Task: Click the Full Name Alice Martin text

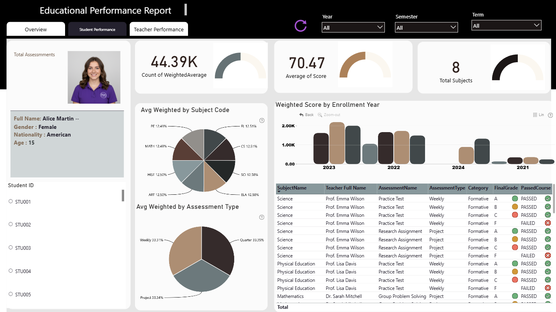Action: point(47,119)
